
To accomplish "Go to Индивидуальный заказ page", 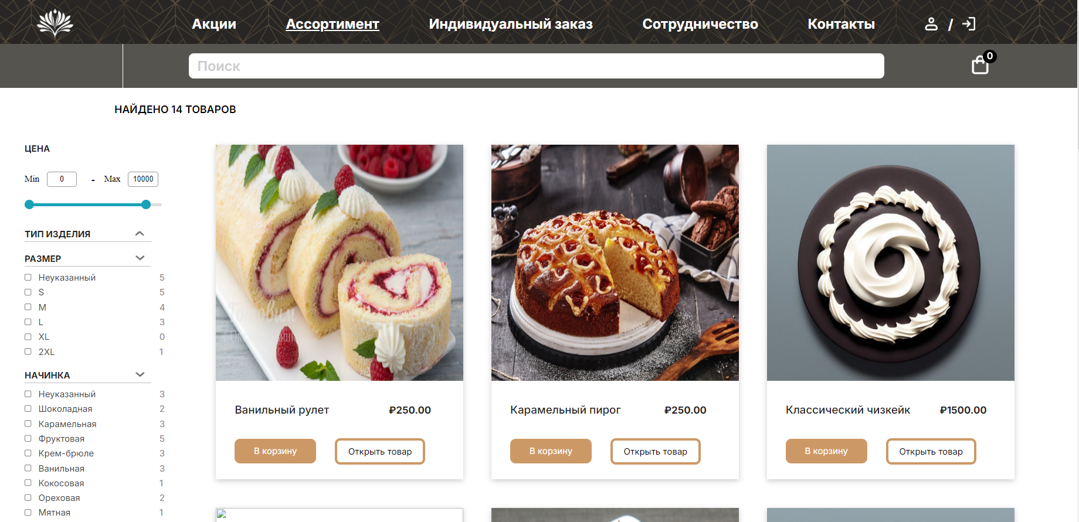I will (511, 24).
